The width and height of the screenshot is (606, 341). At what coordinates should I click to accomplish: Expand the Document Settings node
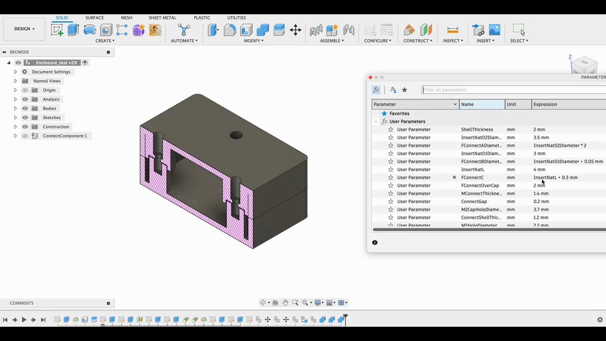click(15, 72)
